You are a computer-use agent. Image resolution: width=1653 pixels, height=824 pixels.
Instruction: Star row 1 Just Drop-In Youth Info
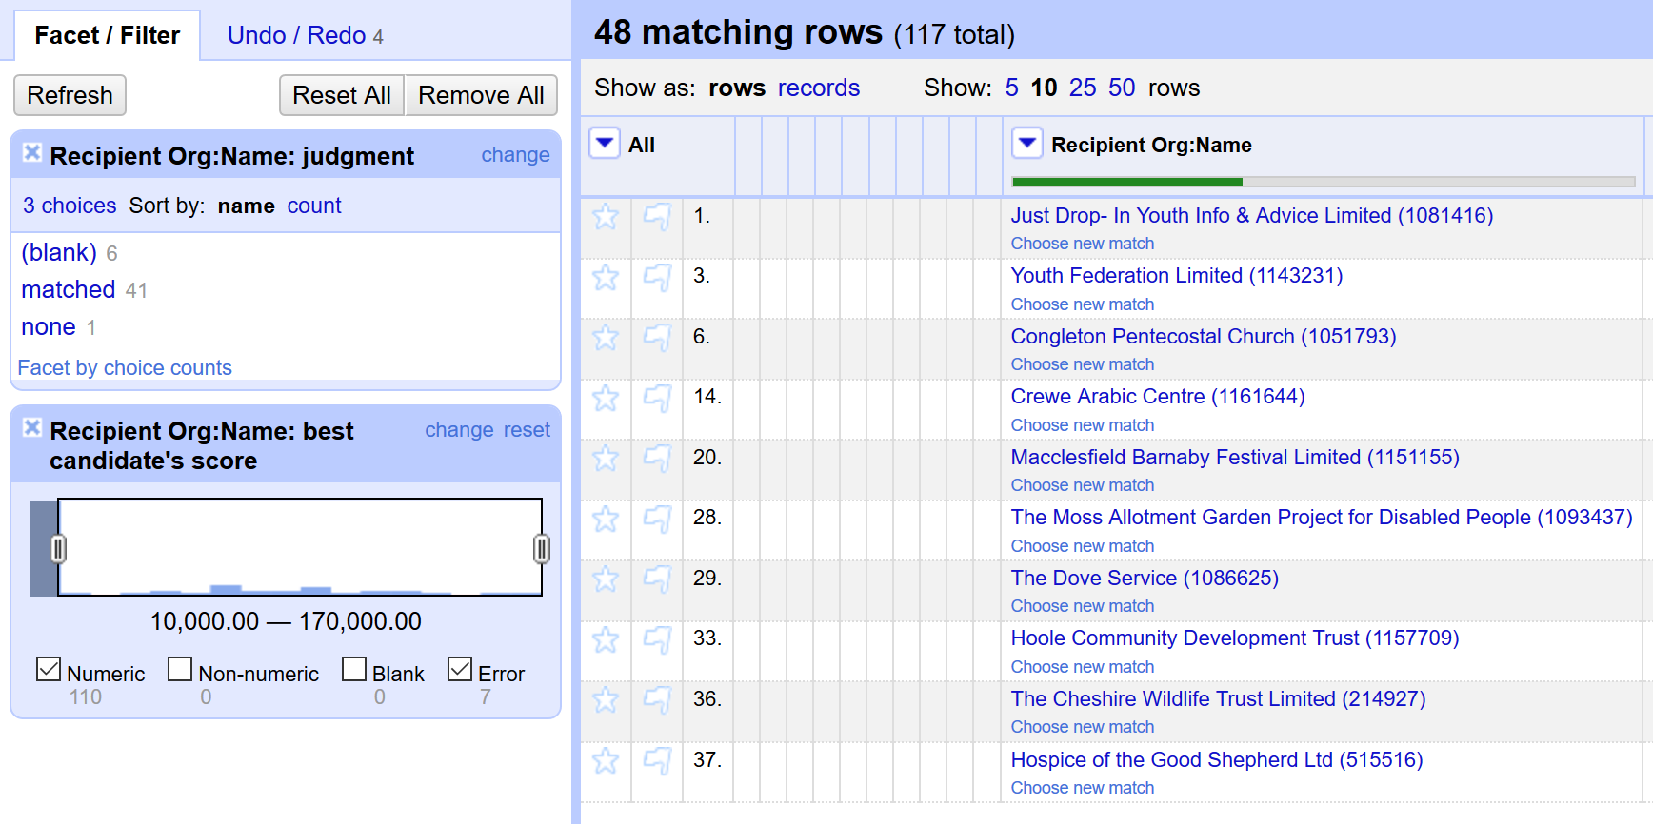(x=606, y=217)
